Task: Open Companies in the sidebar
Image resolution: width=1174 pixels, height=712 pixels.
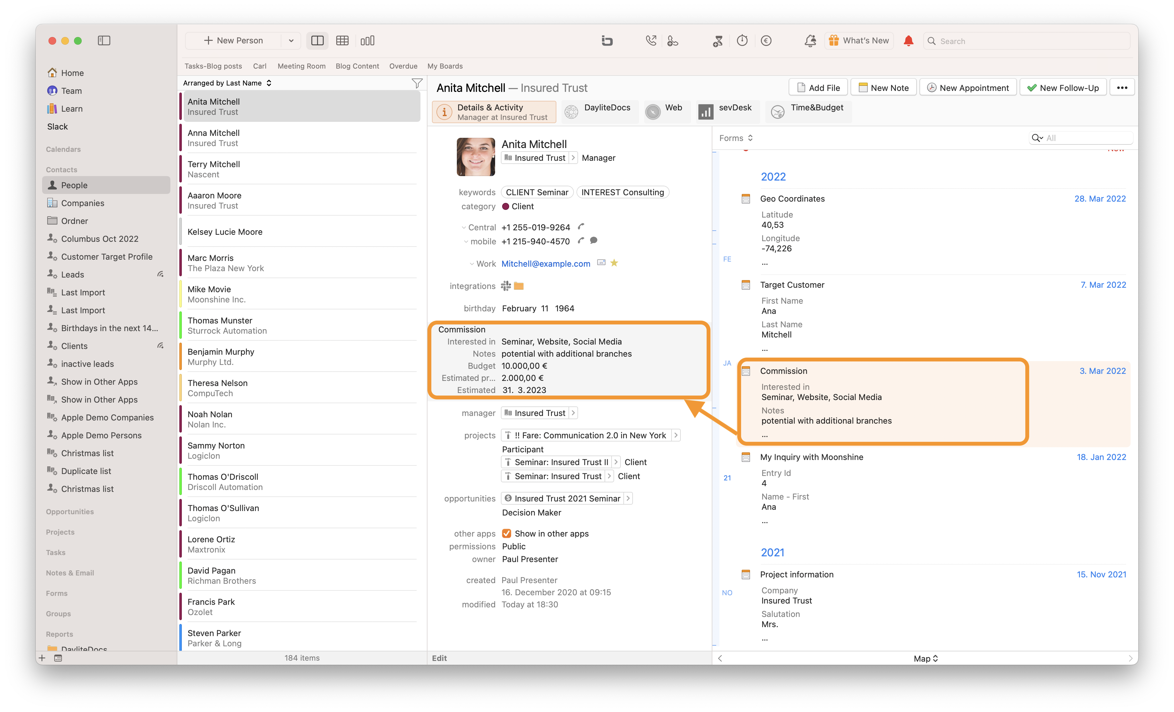Action: point(82,203)
